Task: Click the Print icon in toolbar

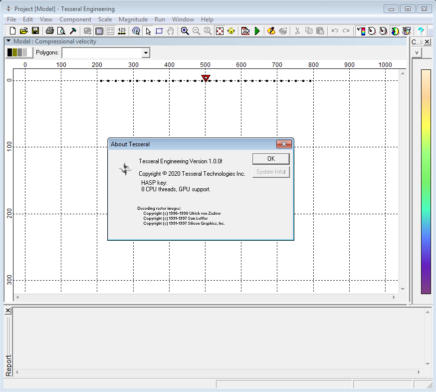Action: (49, 31)
